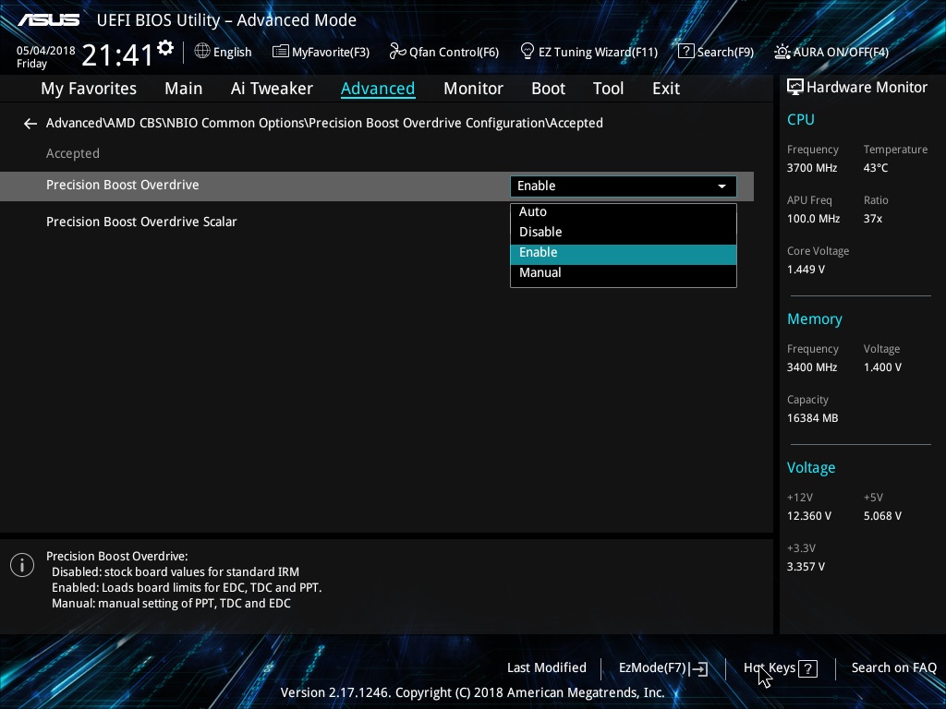Screen dimensions: 946x709
Task: Launch EZ Tuning Wizard lightbulb icon
Action: tap(528, 52)
